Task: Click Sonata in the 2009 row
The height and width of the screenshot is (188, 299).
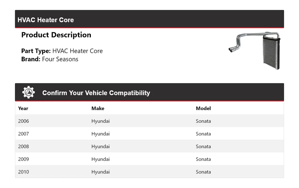Action: [x=203, y=159]
